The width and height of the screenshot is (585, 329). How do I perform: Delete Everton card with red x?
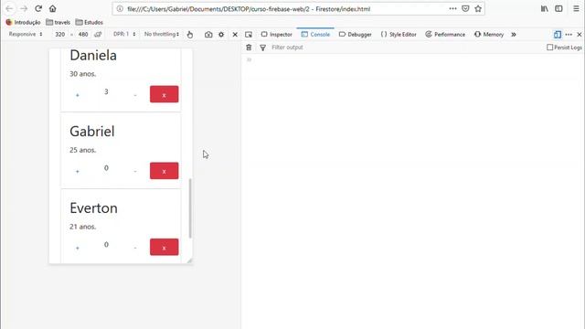point(165,247)
